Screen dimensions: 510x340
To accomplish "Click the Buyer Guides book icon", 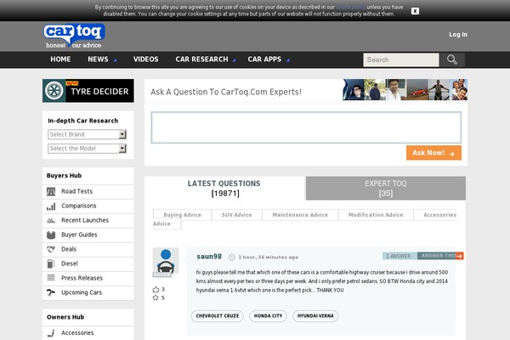I will [x=51, y=235].
